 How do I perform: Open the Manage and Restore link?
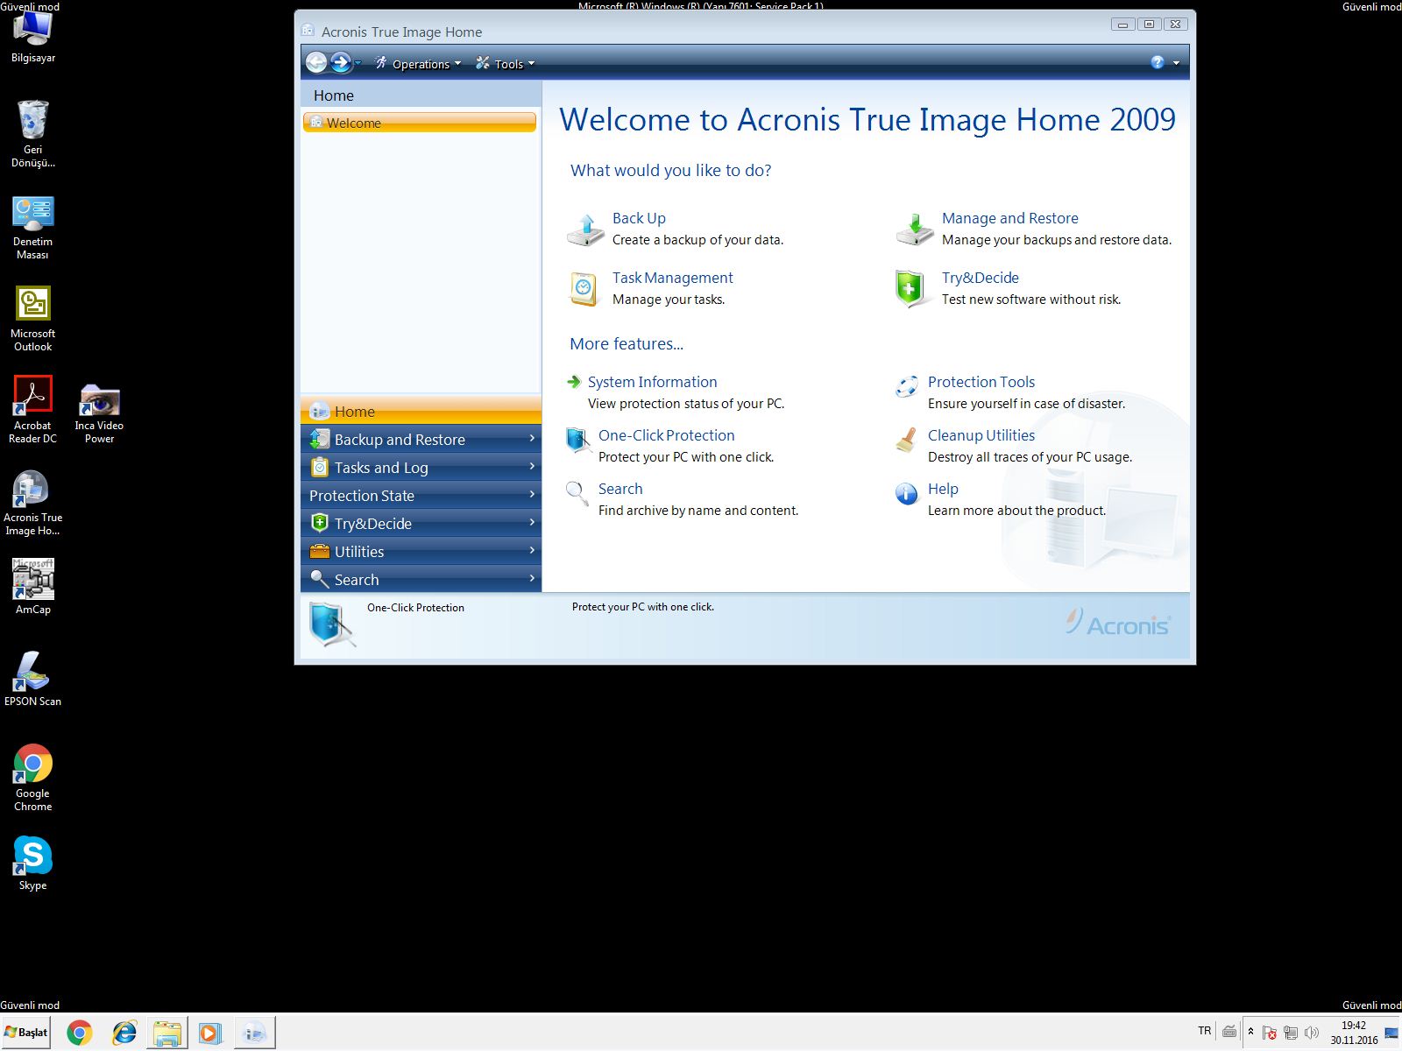point(1010,218)
